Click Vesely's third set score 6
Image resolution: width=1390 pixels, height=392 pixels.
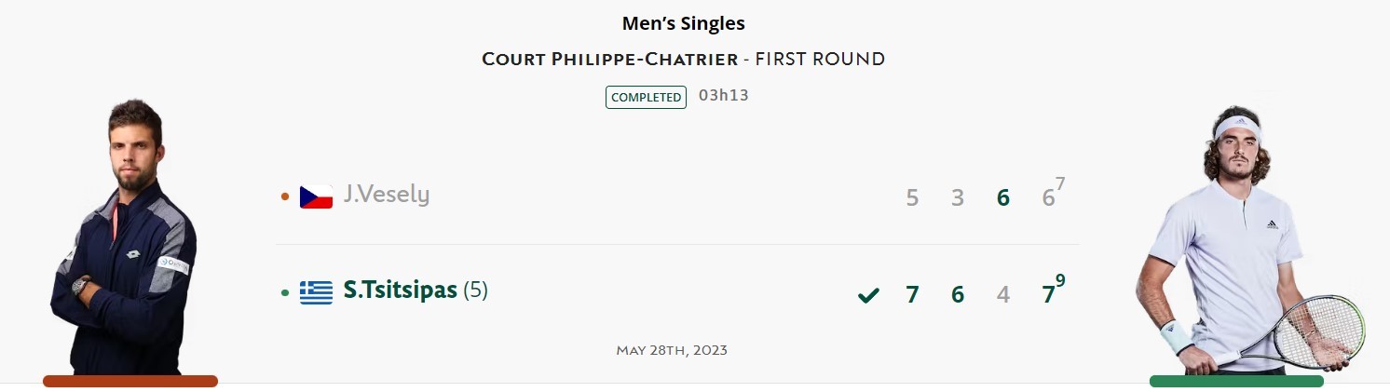pos(1002,197)
